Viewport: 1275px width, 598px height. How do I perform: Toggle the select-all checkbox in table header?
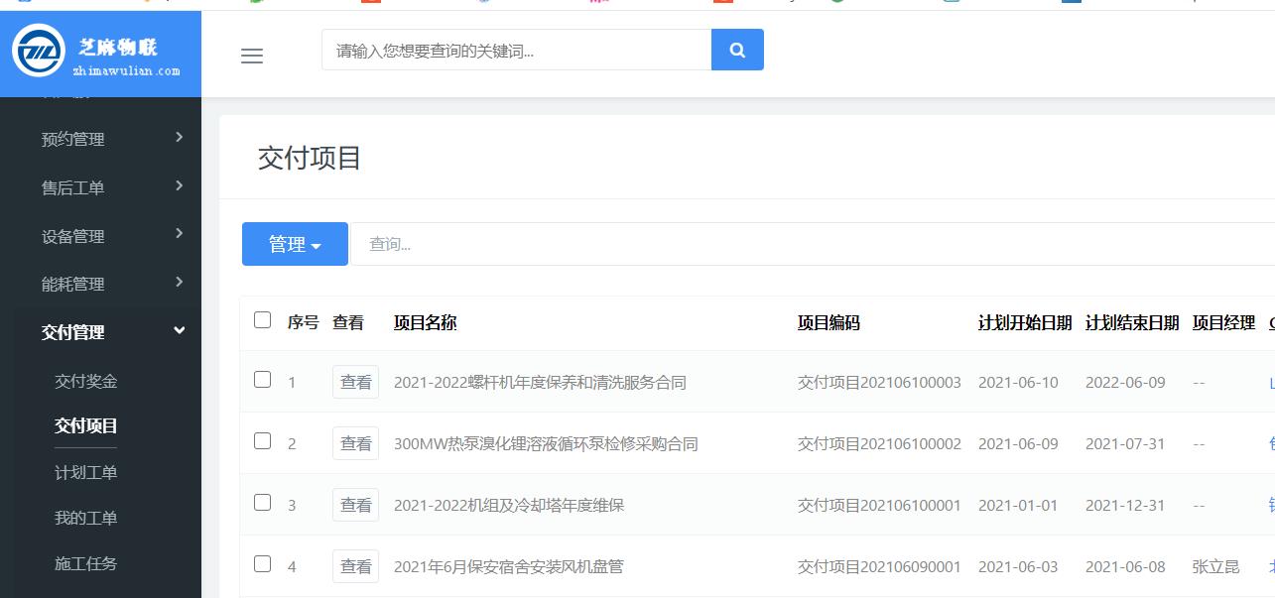[x=262, y=320]
